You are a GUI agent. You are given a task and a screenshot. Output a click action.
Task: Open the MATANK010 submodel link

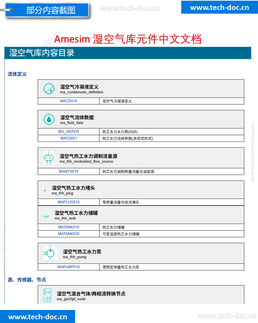(x=69, y=227)
